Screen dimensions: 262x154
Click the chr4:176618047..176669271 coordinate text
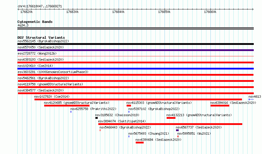coord(40,6)
